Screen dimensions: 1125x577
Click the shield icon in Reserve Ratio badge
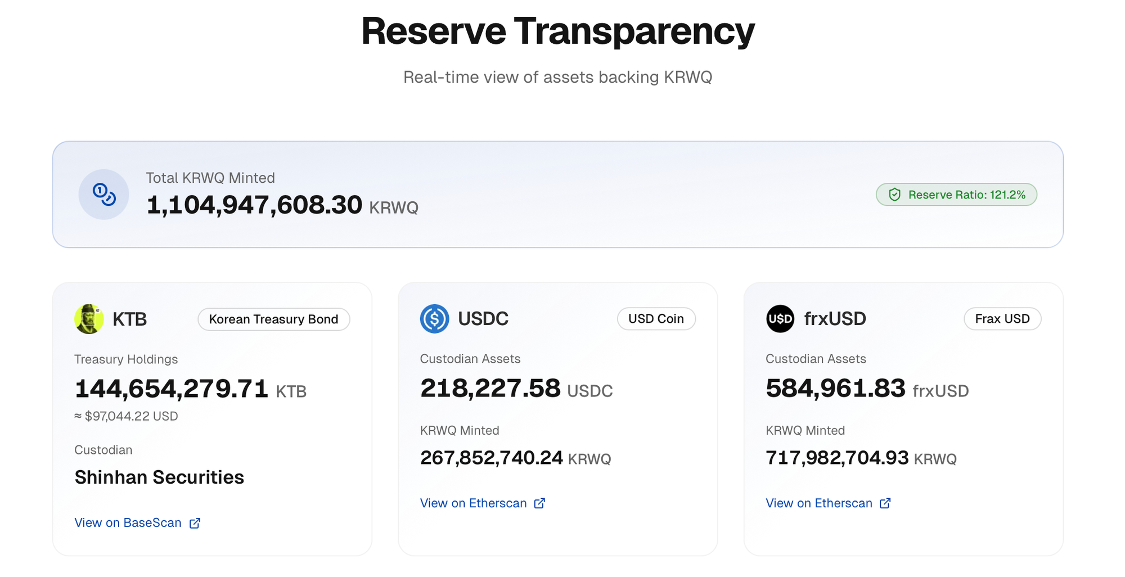[894, 195]
